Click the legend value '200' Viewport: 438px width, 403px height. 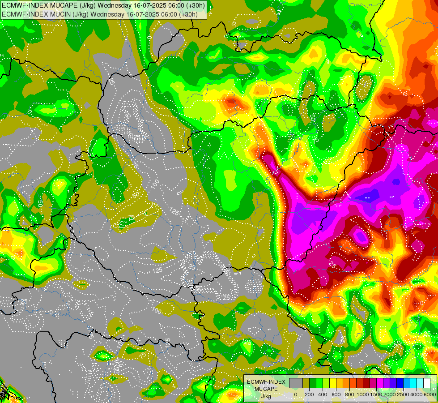coord(309,394)
